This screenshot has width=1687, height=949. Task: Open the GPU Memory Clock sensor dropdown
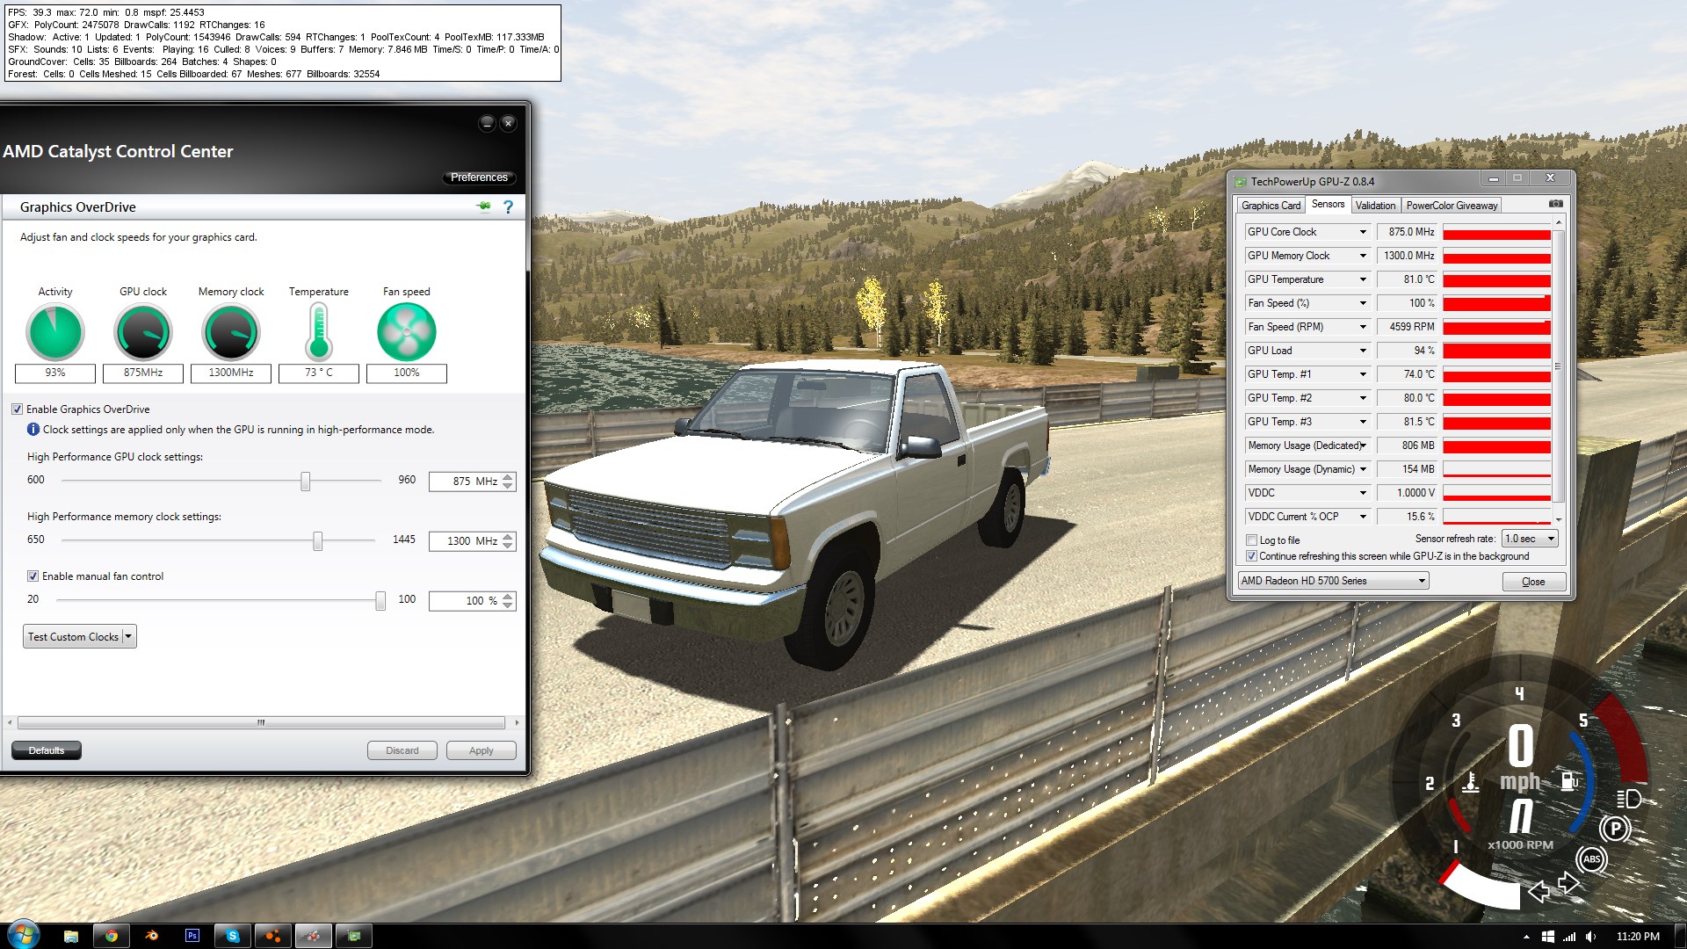click(x=1363, y=256)
